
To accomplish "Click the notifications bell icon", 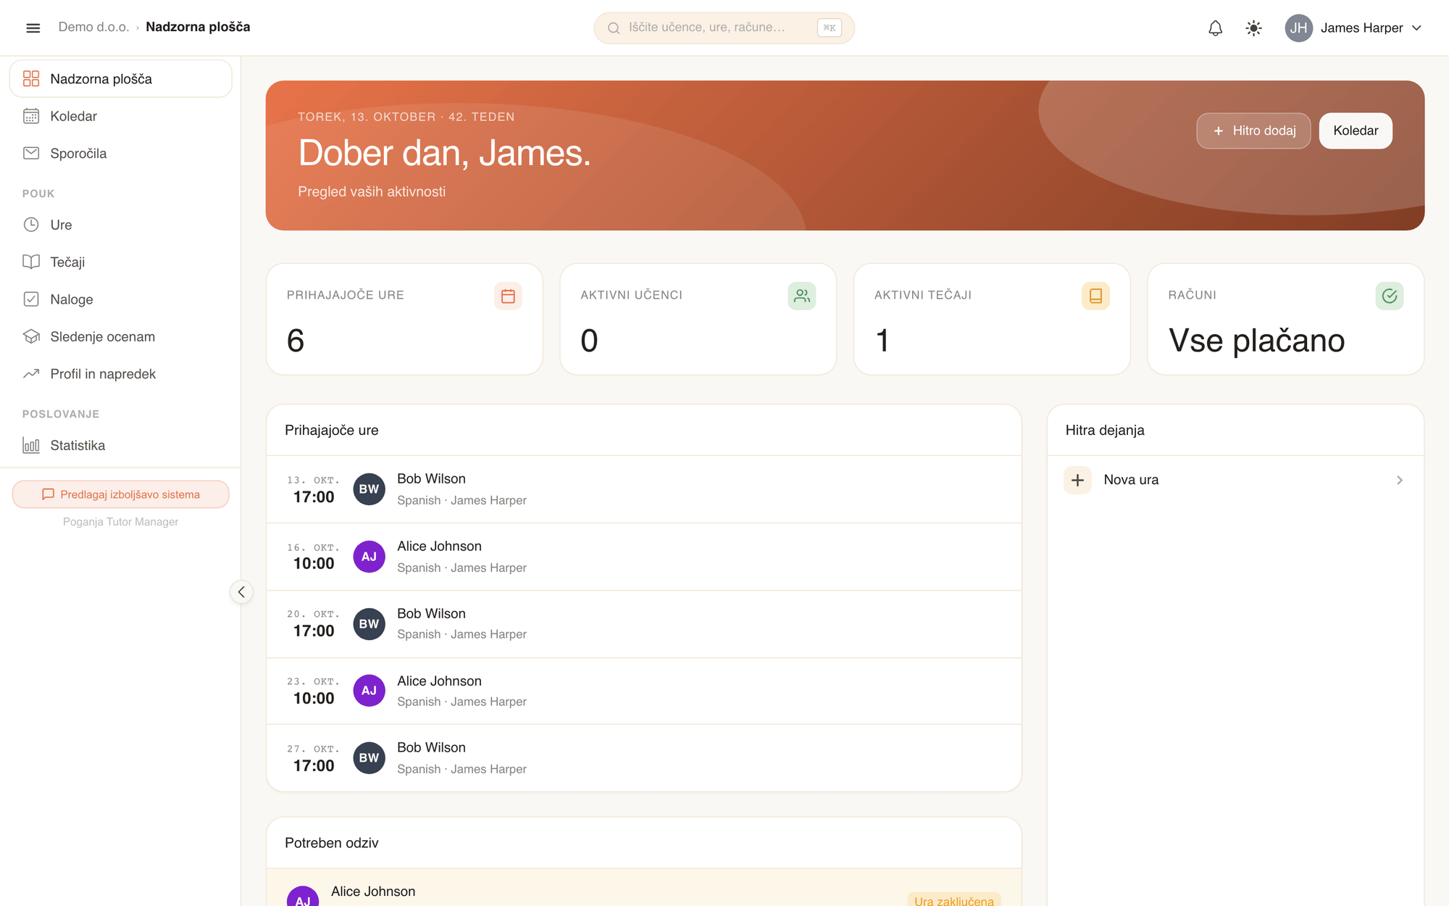I will coord(1215,28).
